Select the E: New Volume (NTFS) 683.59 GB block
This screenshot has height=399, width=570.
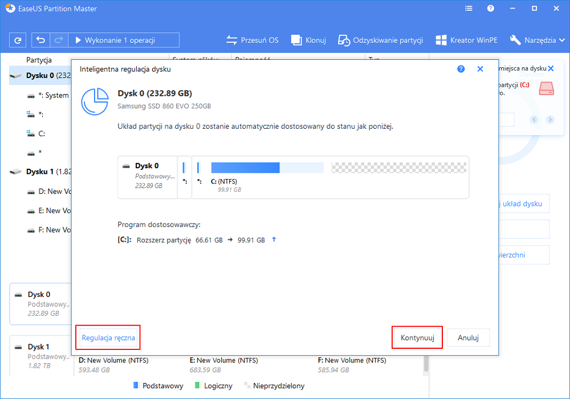(x=223, y=365)
